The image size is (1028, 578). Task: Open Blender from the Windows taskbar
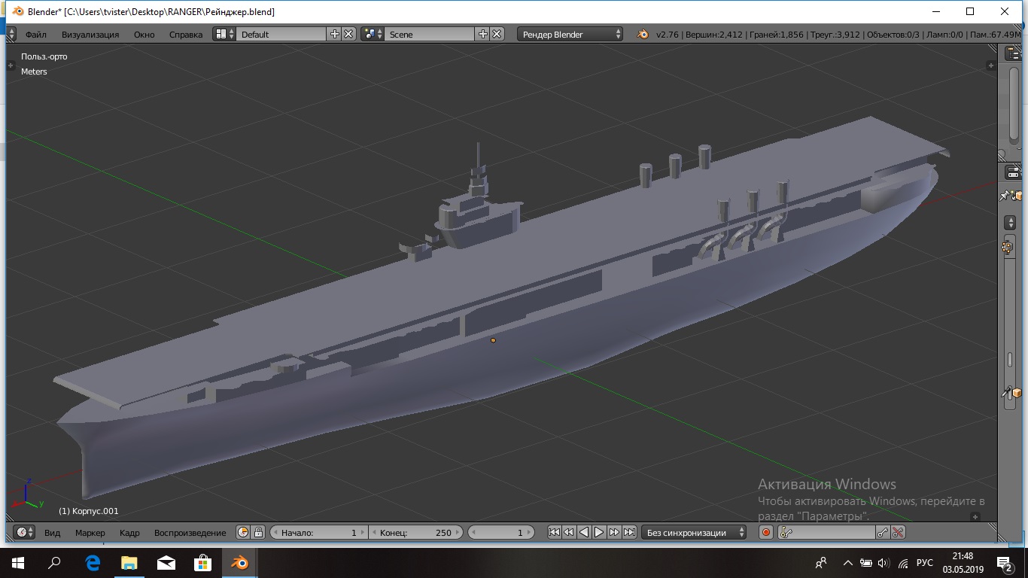click(x=240, y=562)
